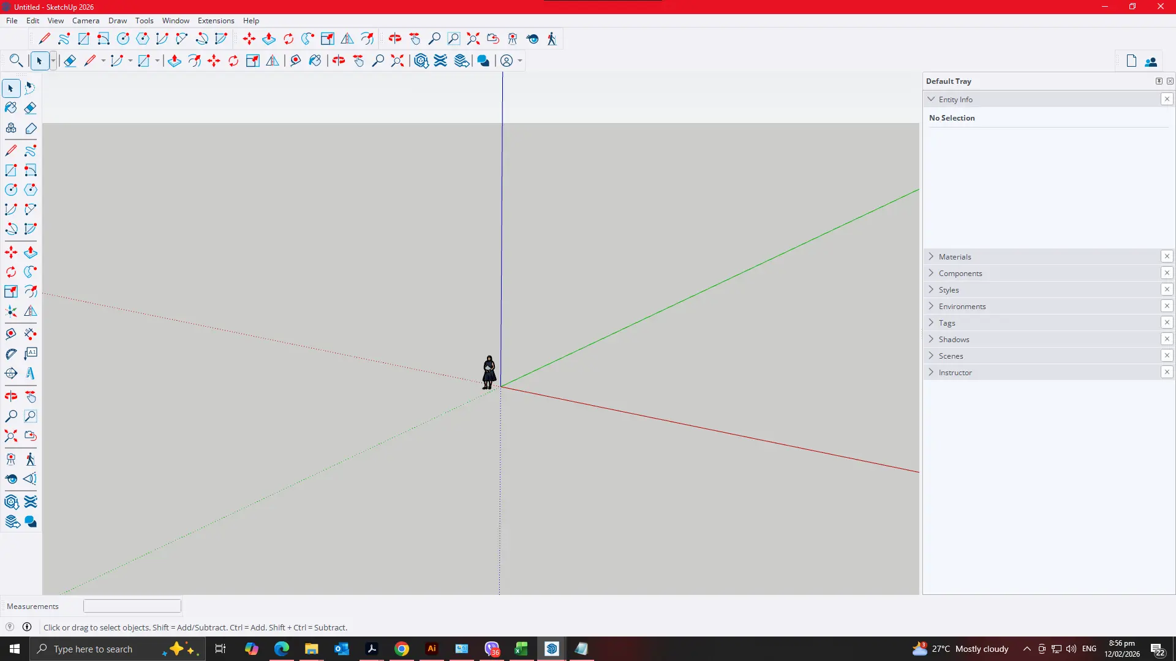Expand the Styles panel
The image size is (1176, 661).
(x=931, y=289)
